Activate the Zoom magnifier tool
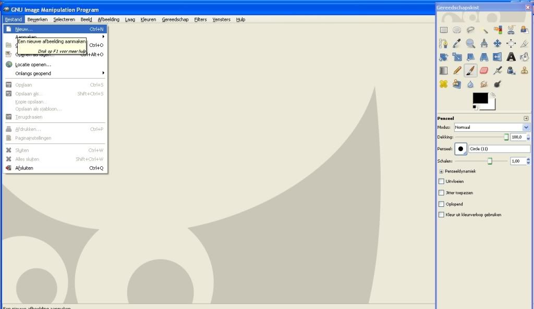This screenshot has height=309, width=534. [470, 44]
